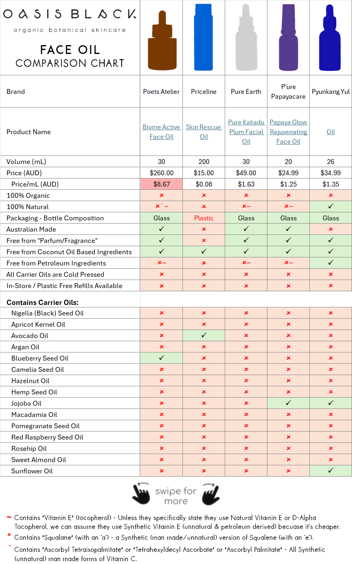Click Avocado Oil checkmark under Priceline
The image size is (352, 564).
click(204, 335)
